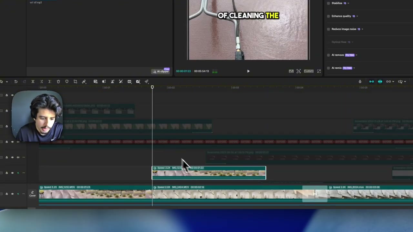Viewport: 413px width, 232px height.
Task: Click the focus-frame icon beside the Full button
Action: click(x=298, y=71)
